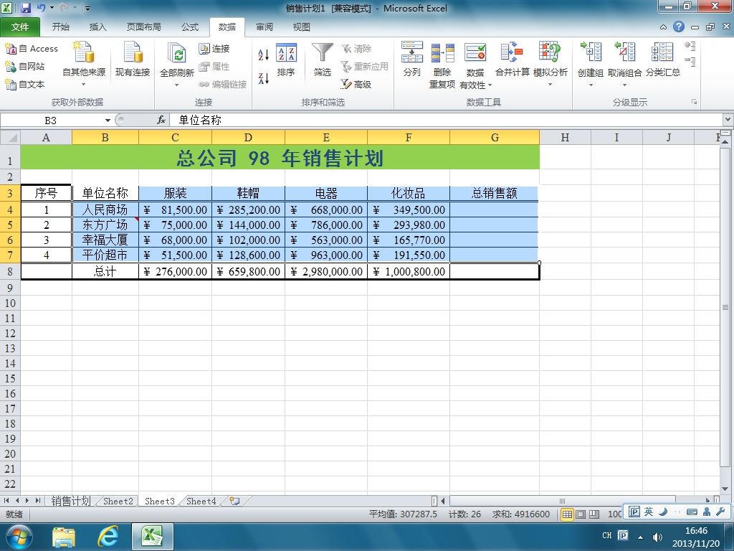734x551 pixels.
Task: Open the Name Box dropdown arrow
Action: [108, 121]
